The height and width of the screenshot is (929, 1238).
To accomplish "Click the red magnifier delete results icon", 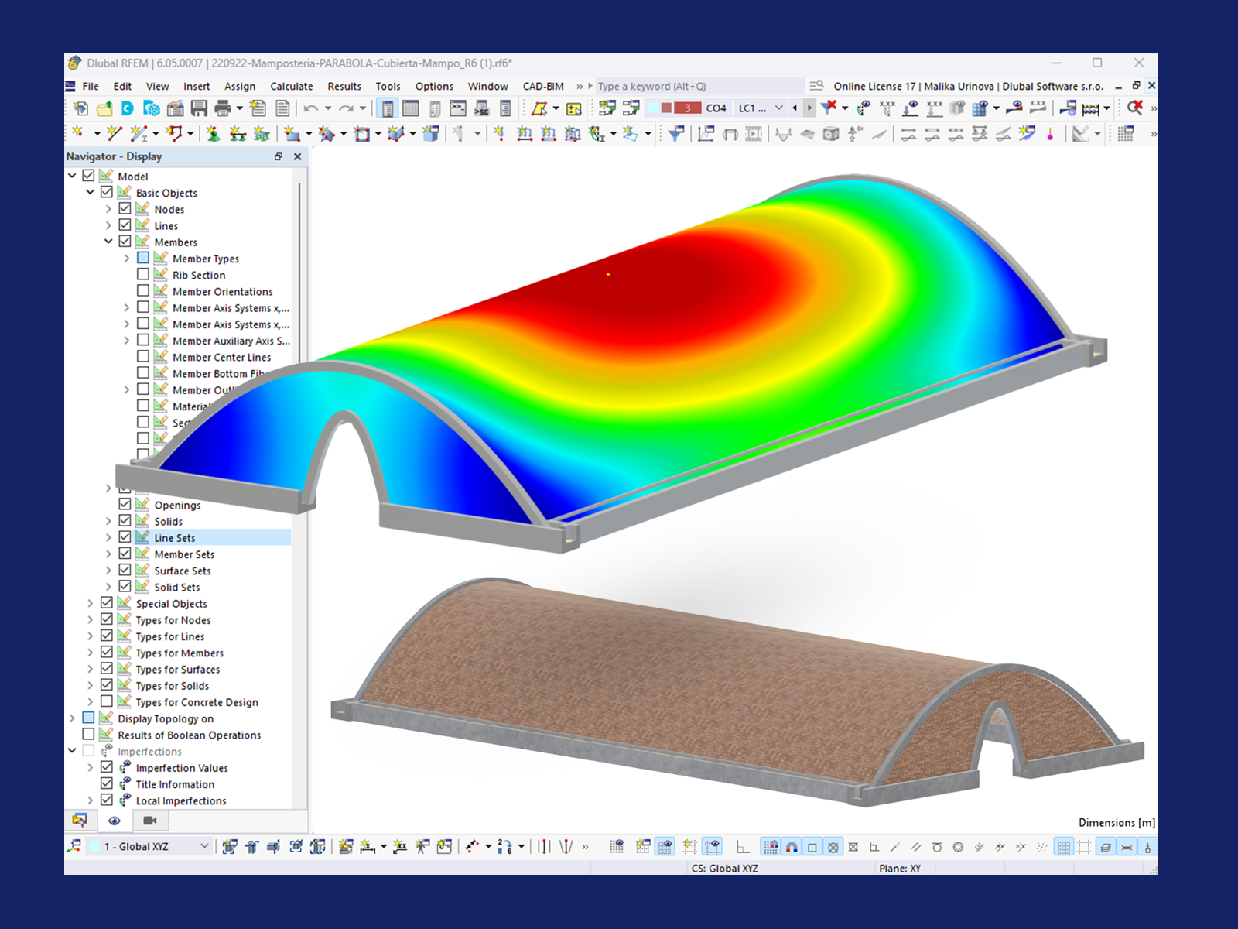I will point(1135,108).
